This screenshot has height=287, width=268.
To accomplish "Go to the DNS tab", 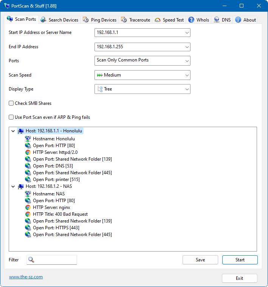I will coord(222,20).
